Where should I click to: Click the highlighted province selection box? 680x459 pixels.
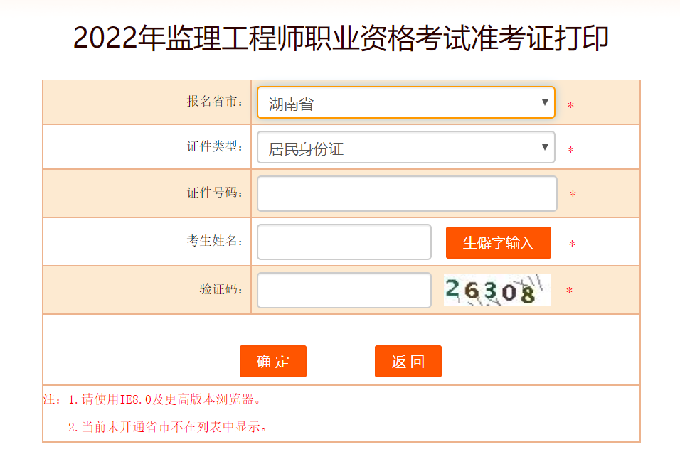(405, 102)
